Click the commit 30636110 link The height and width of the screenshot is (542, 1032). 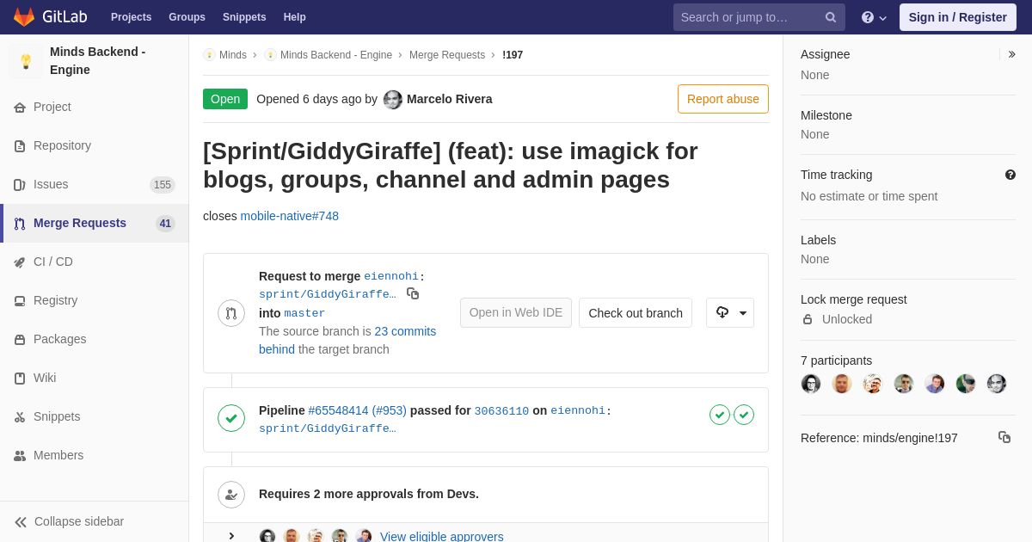[x=501, y=411]
